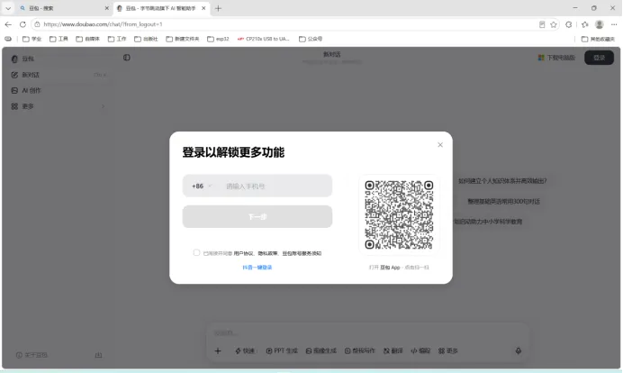623x373 pixels.
Task: Open a new browser tab with plus
Action: tap(218, 8)
